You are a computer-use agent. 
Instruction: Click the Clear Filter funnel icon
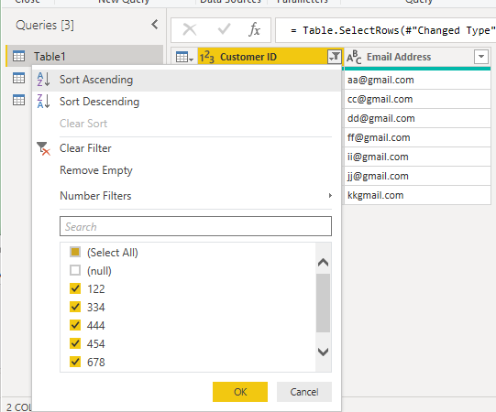pyautogui.click(x=43, y=148)
